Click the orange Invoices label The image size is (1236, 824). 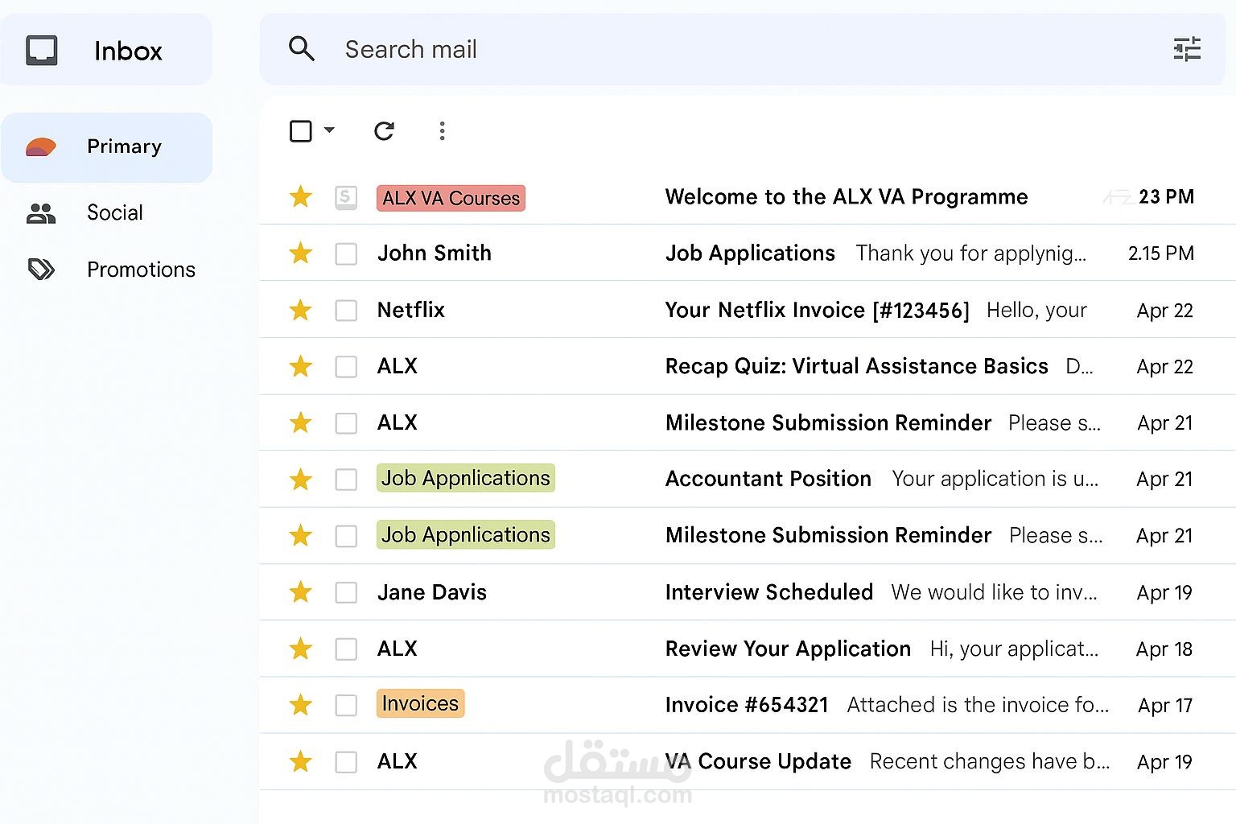click(420, 704)
